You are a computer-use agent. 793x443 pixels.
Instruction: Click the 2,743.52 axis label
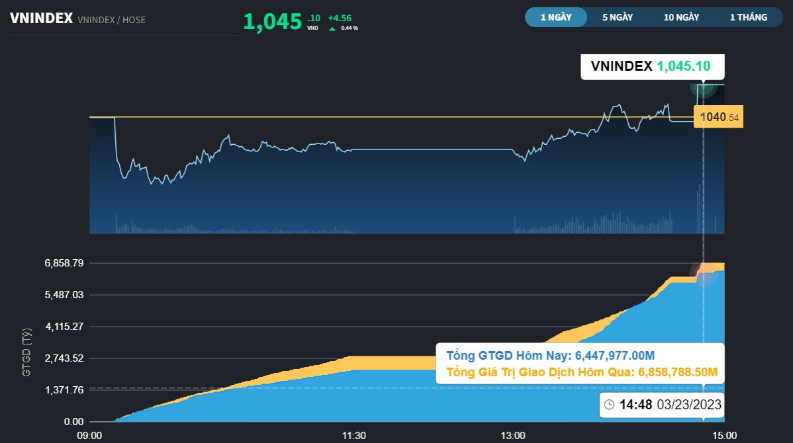click(x=64, y=358)
